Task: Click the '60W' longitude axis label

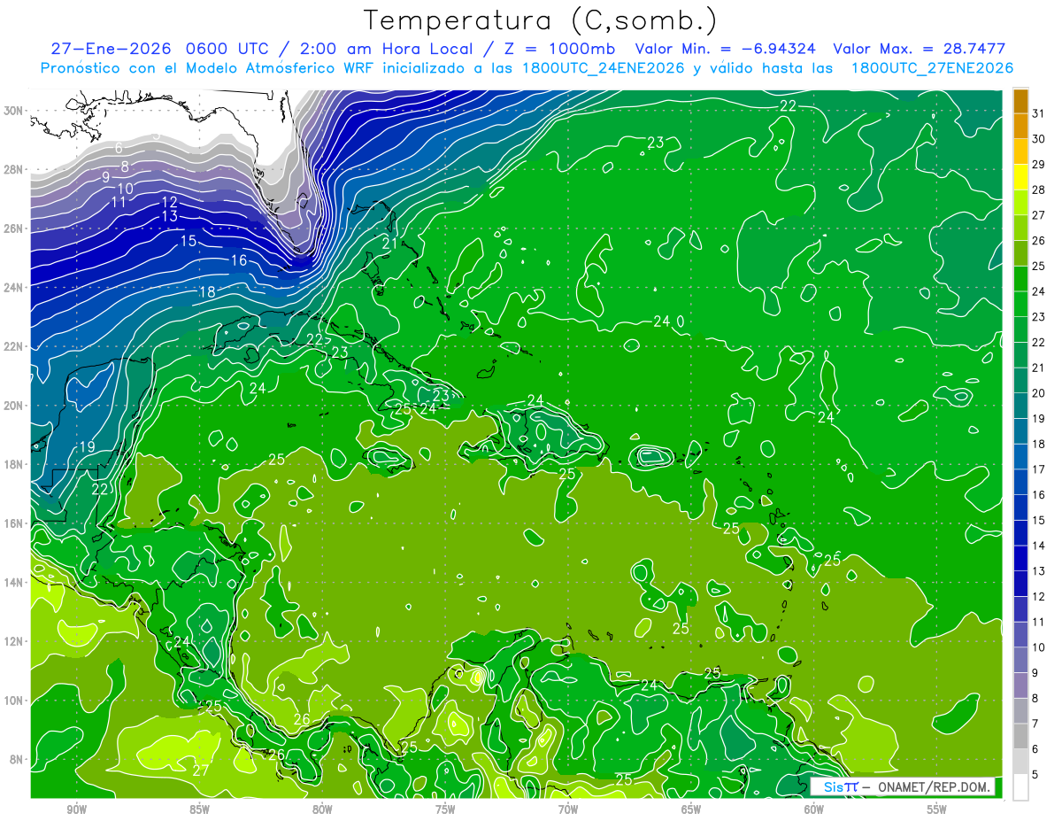Action: tap(813, 810)
